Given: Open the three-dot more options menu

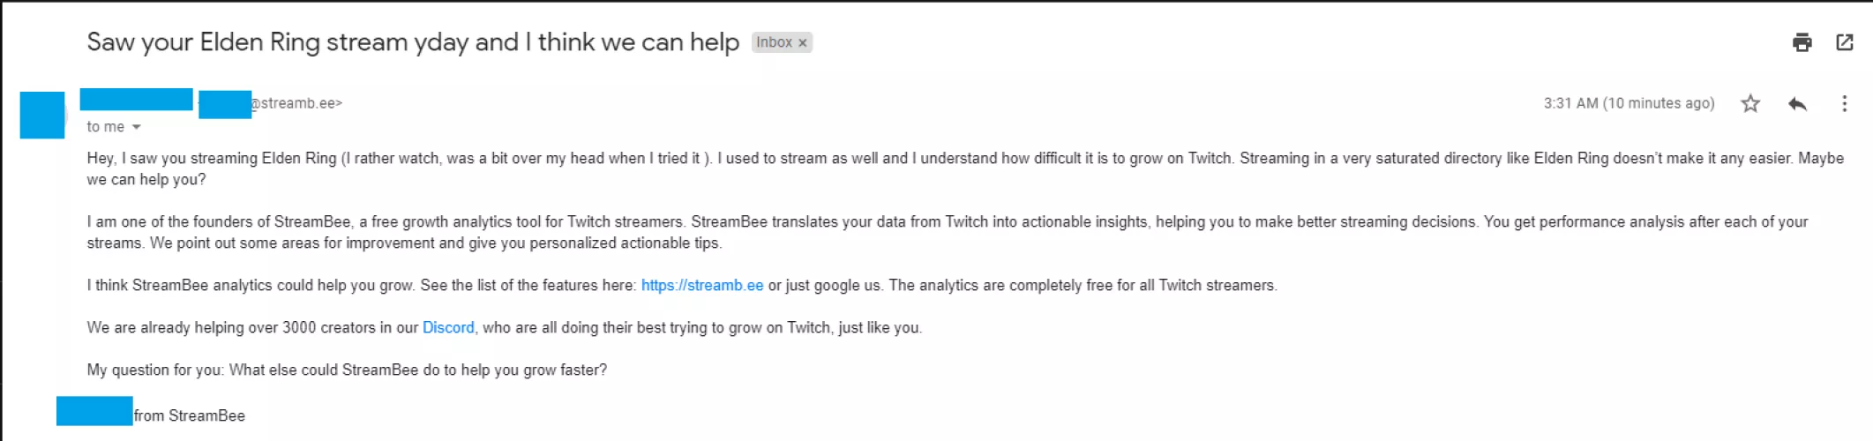Looking at the screenshot, I should 1844,104.
